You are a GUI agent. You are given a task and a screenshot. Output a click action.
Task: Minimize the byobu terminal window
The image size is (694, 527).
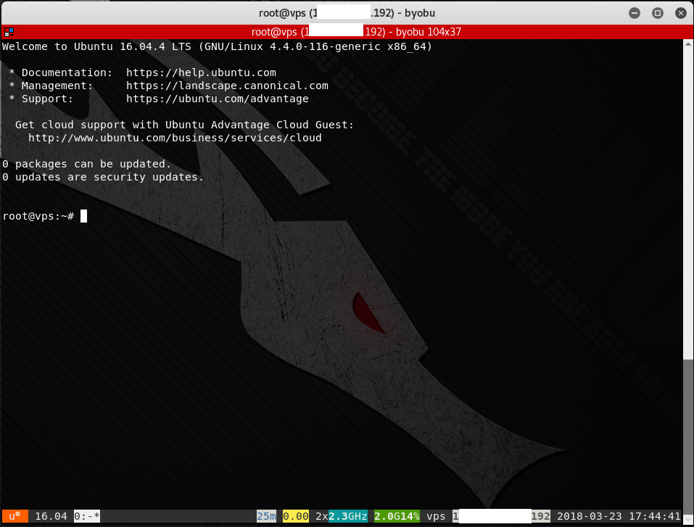635,13
